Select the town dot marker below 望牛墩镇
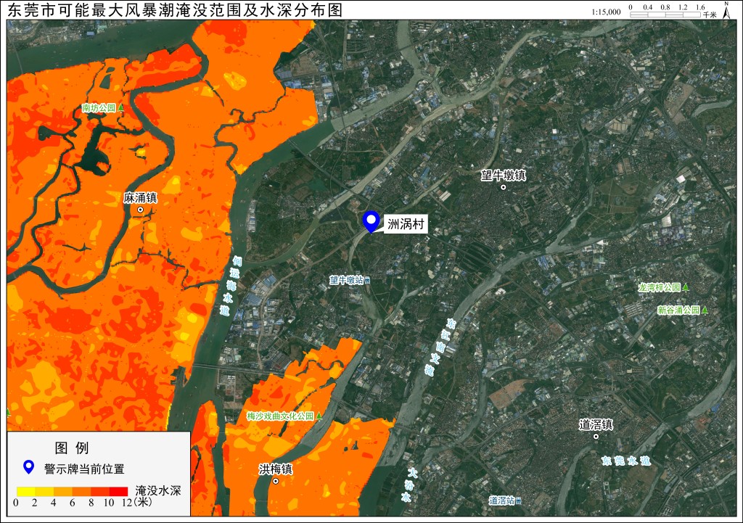The image size is (743, 523). [x=504, y=187]
